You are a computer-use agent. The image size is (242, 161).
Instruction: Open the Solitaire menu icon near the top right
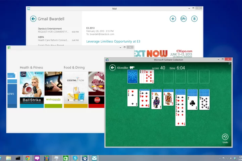(230, 63)
